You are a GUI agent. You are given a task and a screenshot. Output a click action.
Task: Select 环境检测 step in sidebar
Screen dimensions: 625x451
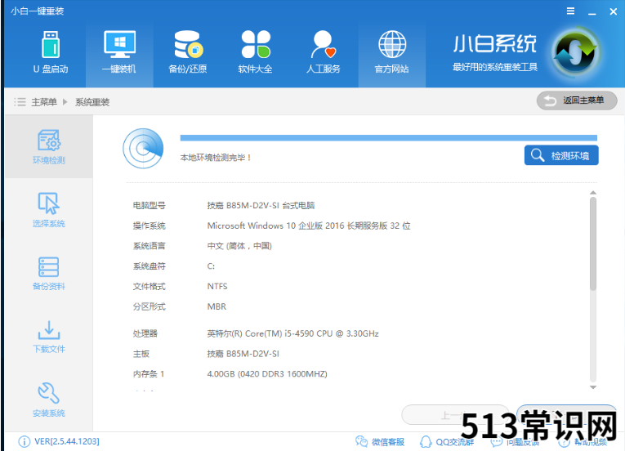point(49,147)
